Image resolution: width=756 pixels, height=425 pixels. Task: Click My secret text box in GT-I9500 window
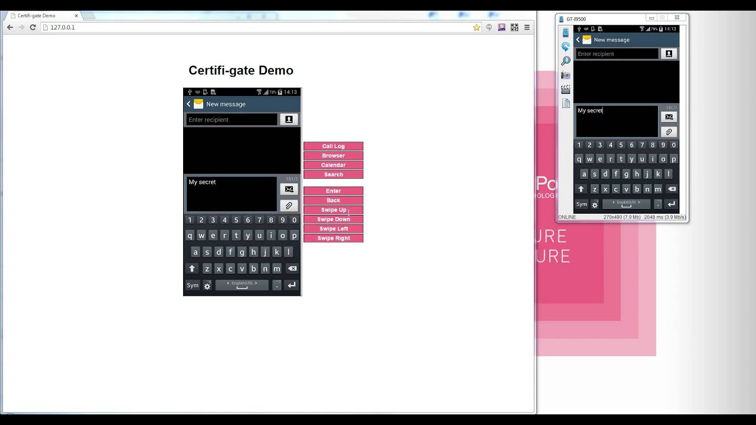point(617,121)
